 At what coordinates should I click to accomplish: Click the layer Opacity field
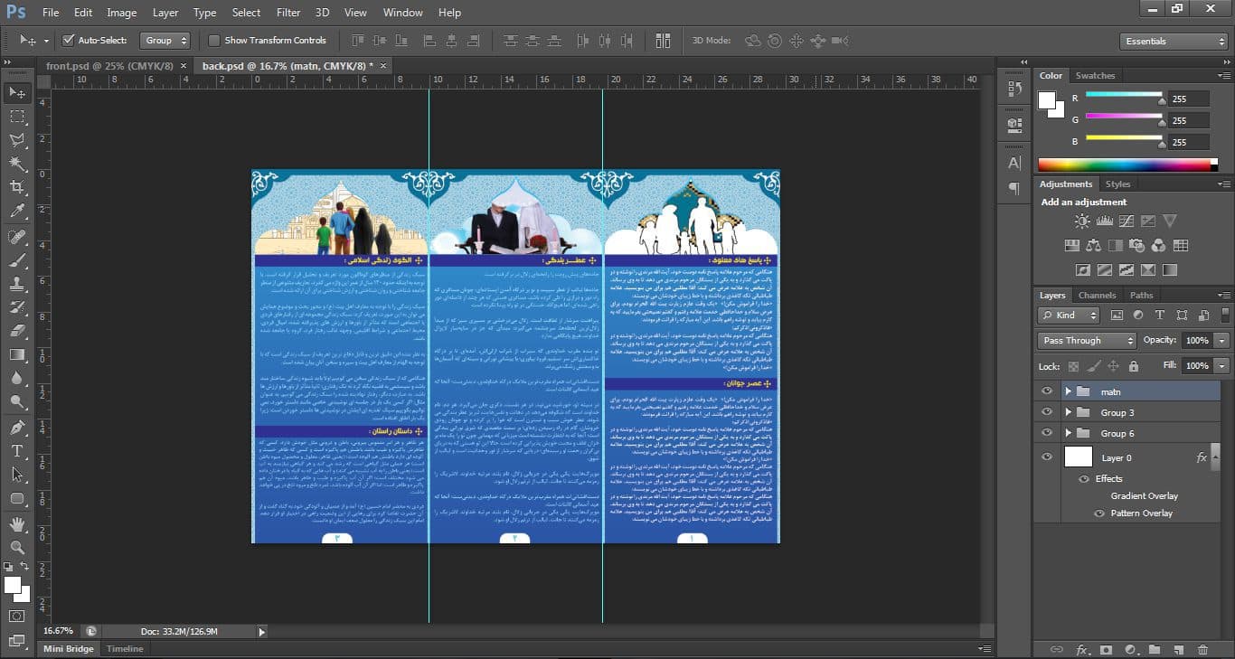1197,341
